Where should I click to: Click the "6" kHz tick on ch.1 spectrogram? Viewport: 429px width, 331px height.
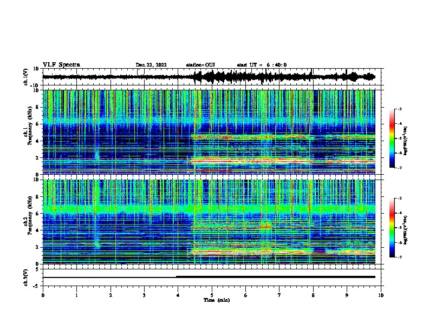37,124
